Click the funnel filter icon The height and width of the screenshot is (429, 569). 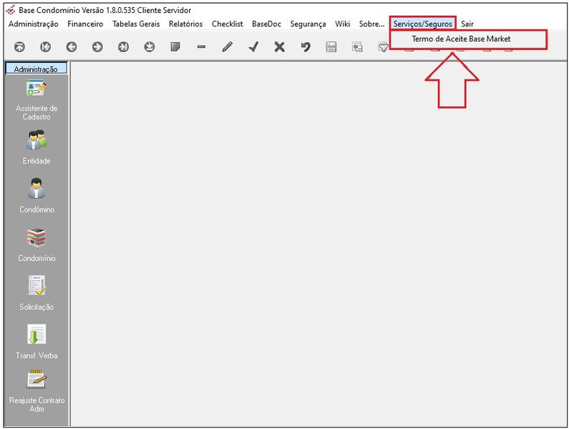383,47
